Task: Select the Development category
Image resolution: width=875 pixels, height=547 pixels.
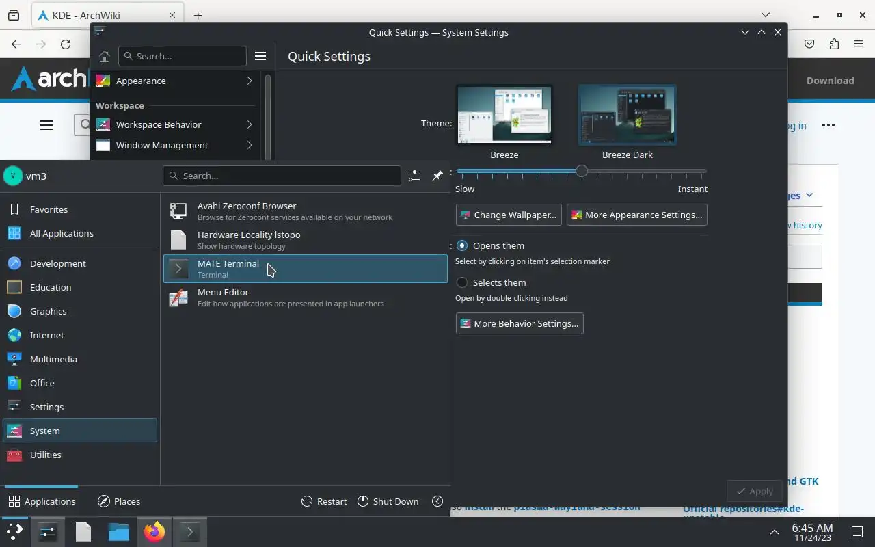Action: 80,263
